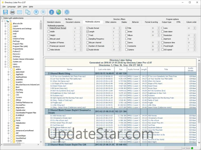
Task: Select System Volume Information in tree
Action: pos(23,59)
